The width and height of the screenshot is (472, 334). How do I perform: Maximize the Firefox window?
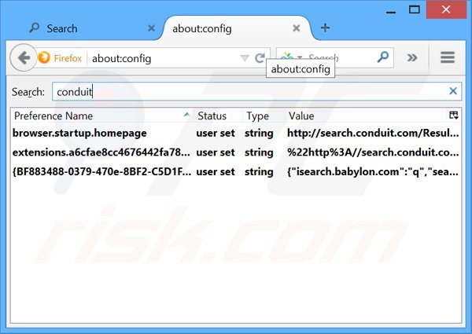pos(415,9)
